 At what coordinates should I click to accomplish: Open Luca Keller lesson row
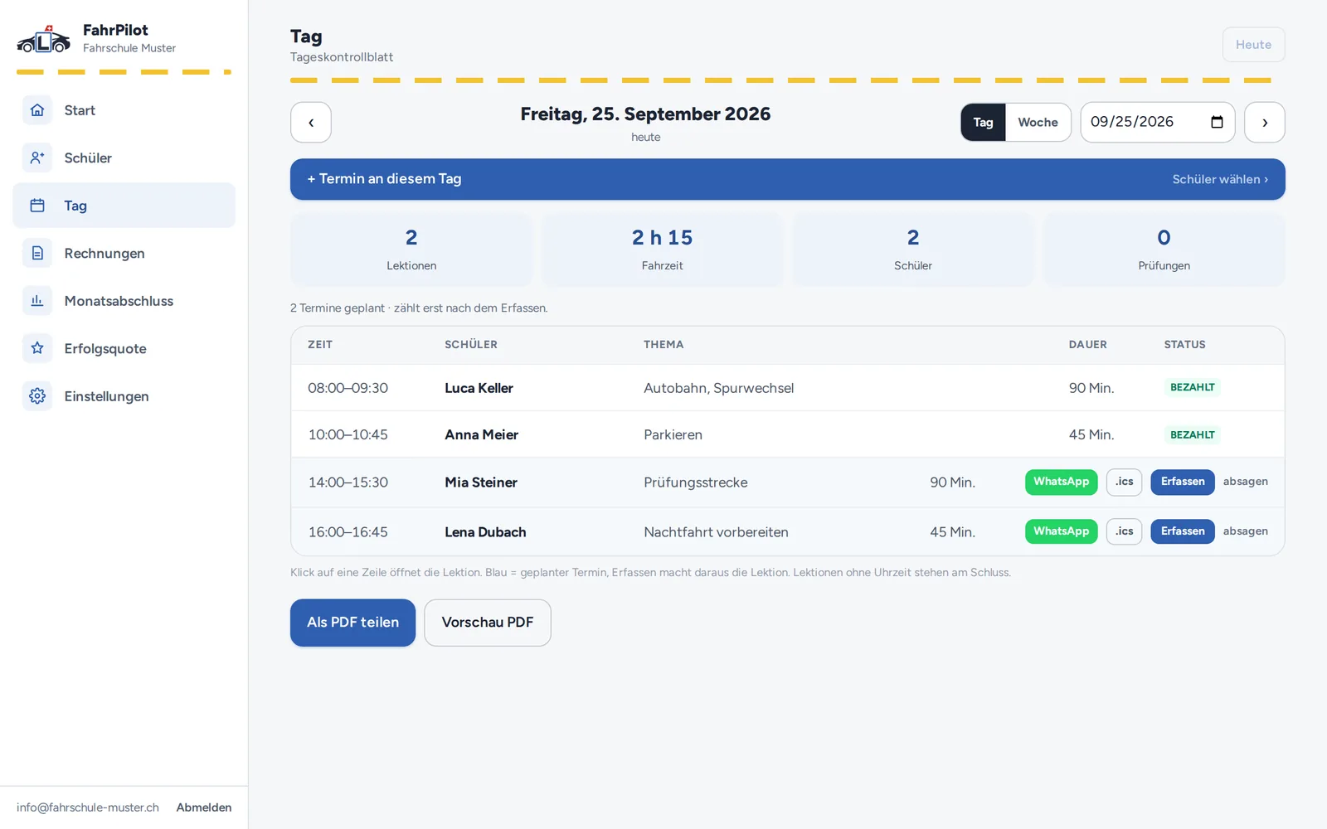pyautogui.click(x=788, y=388)
